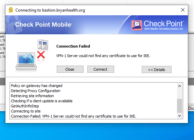This screenshot has height=140, width=194.
Task: Click the 'Connection Failed' heading text
Action: 73,46
